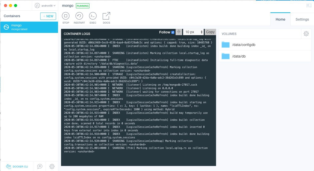This screenshot has height=171, width=314.
Task: Click the Containers sidebar heading
Action: click(12, 16)
